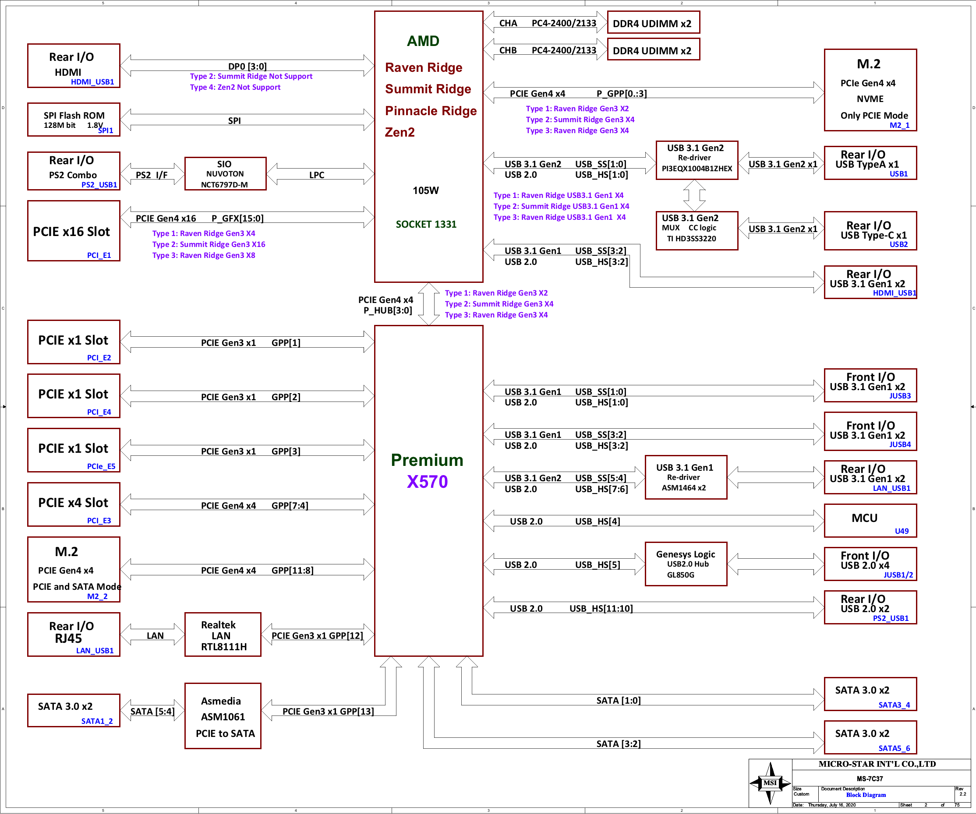Click the PCI_E4 slot label
The image size is (976, 814).
99,412
